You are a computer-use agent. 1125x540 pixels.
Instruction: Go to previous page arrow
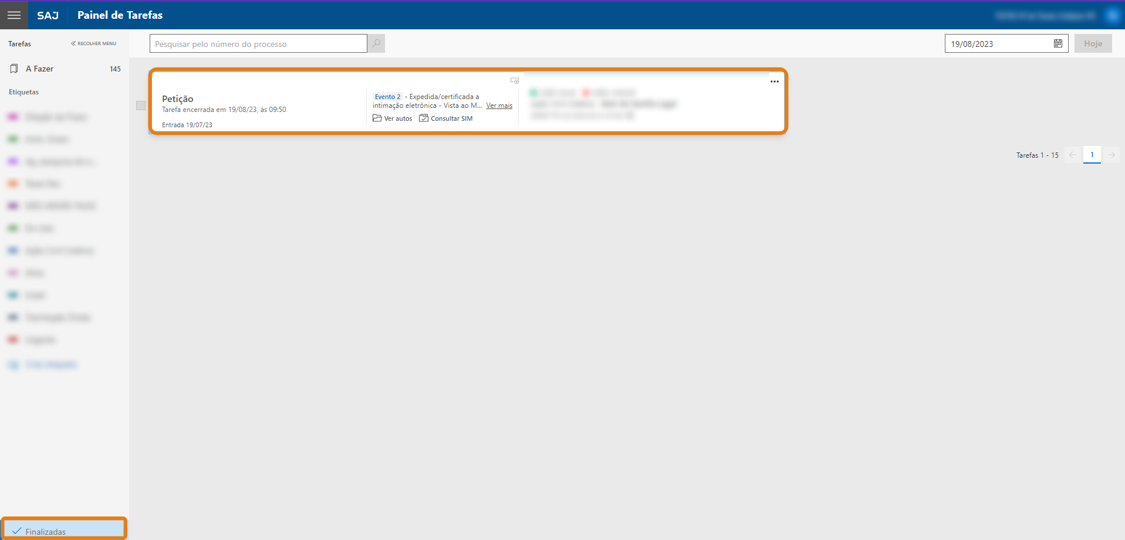pos(1073,155)
